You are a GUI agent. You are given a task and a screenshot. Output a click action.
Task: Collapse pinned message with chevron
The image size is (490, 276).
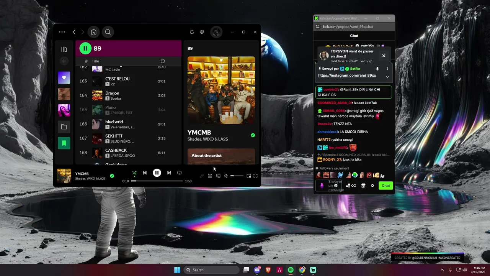pos(387,77)
